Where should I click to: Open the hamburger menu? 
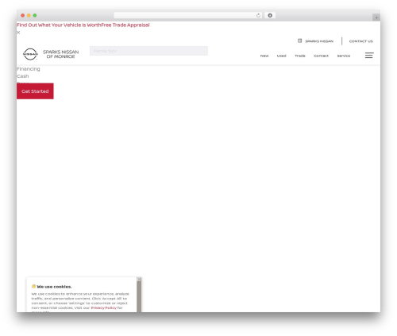point(369,56)
